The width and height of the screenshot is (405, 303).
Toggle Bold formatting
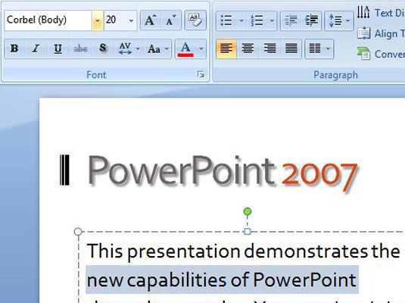[14, 48]
